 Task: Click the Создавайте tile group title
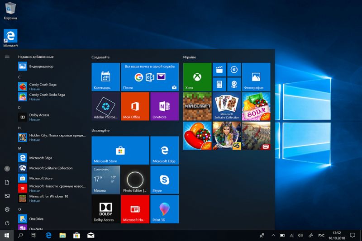pyautogui.click(x=100, y=57)
